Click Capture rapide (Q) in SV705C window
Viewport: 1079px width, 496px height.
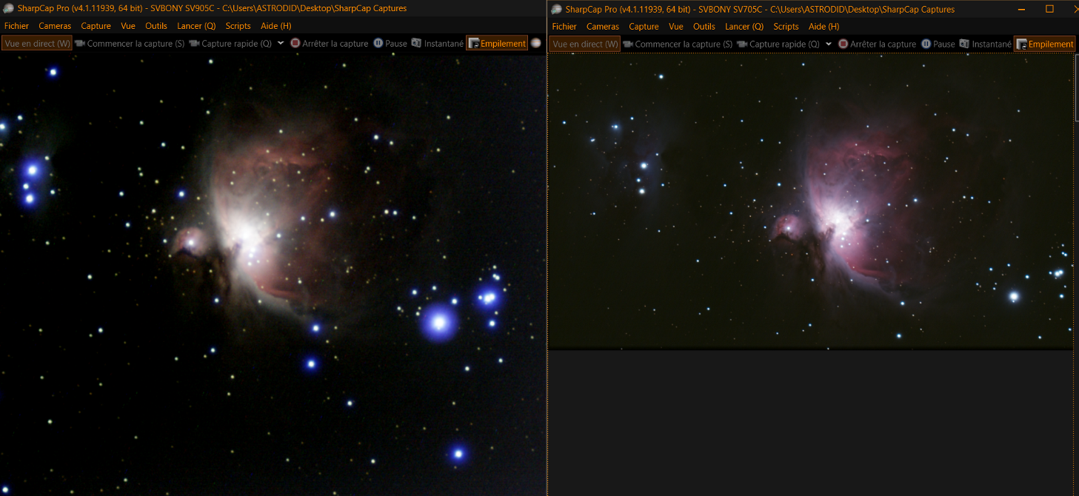[x=778, y=44]
